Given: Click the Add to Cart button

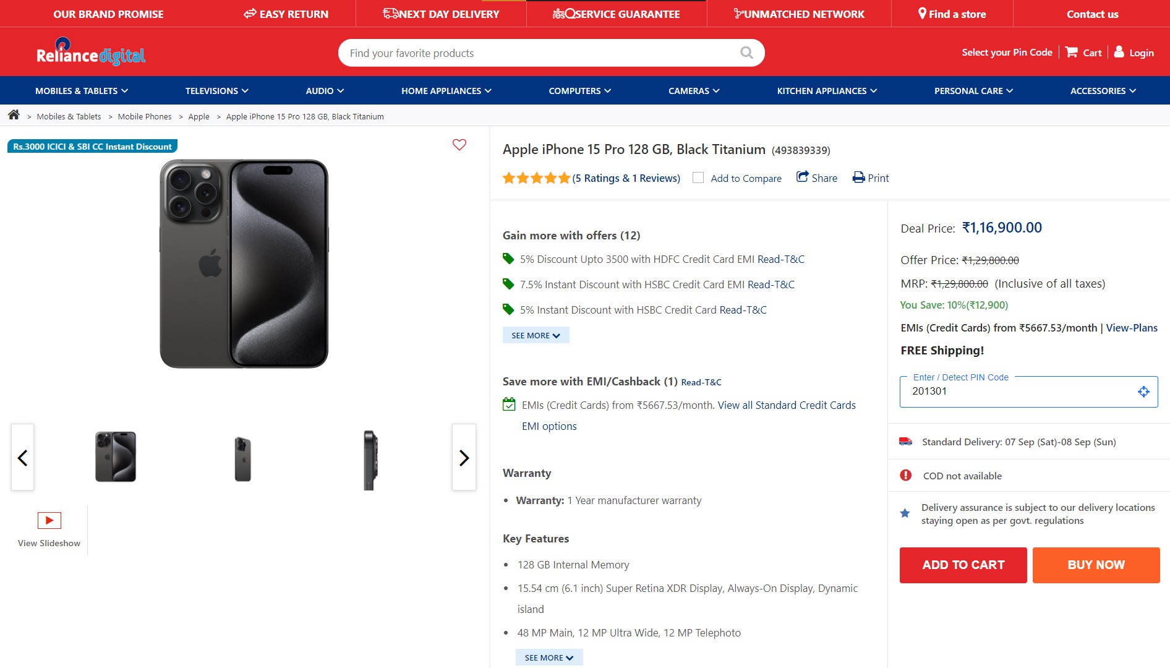Looking at the screenshot, I should click(963, 565).
